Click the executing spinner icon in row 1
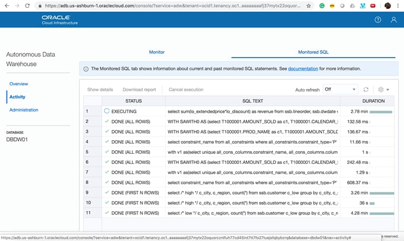The image size is (404, 241). pos(107,111)
